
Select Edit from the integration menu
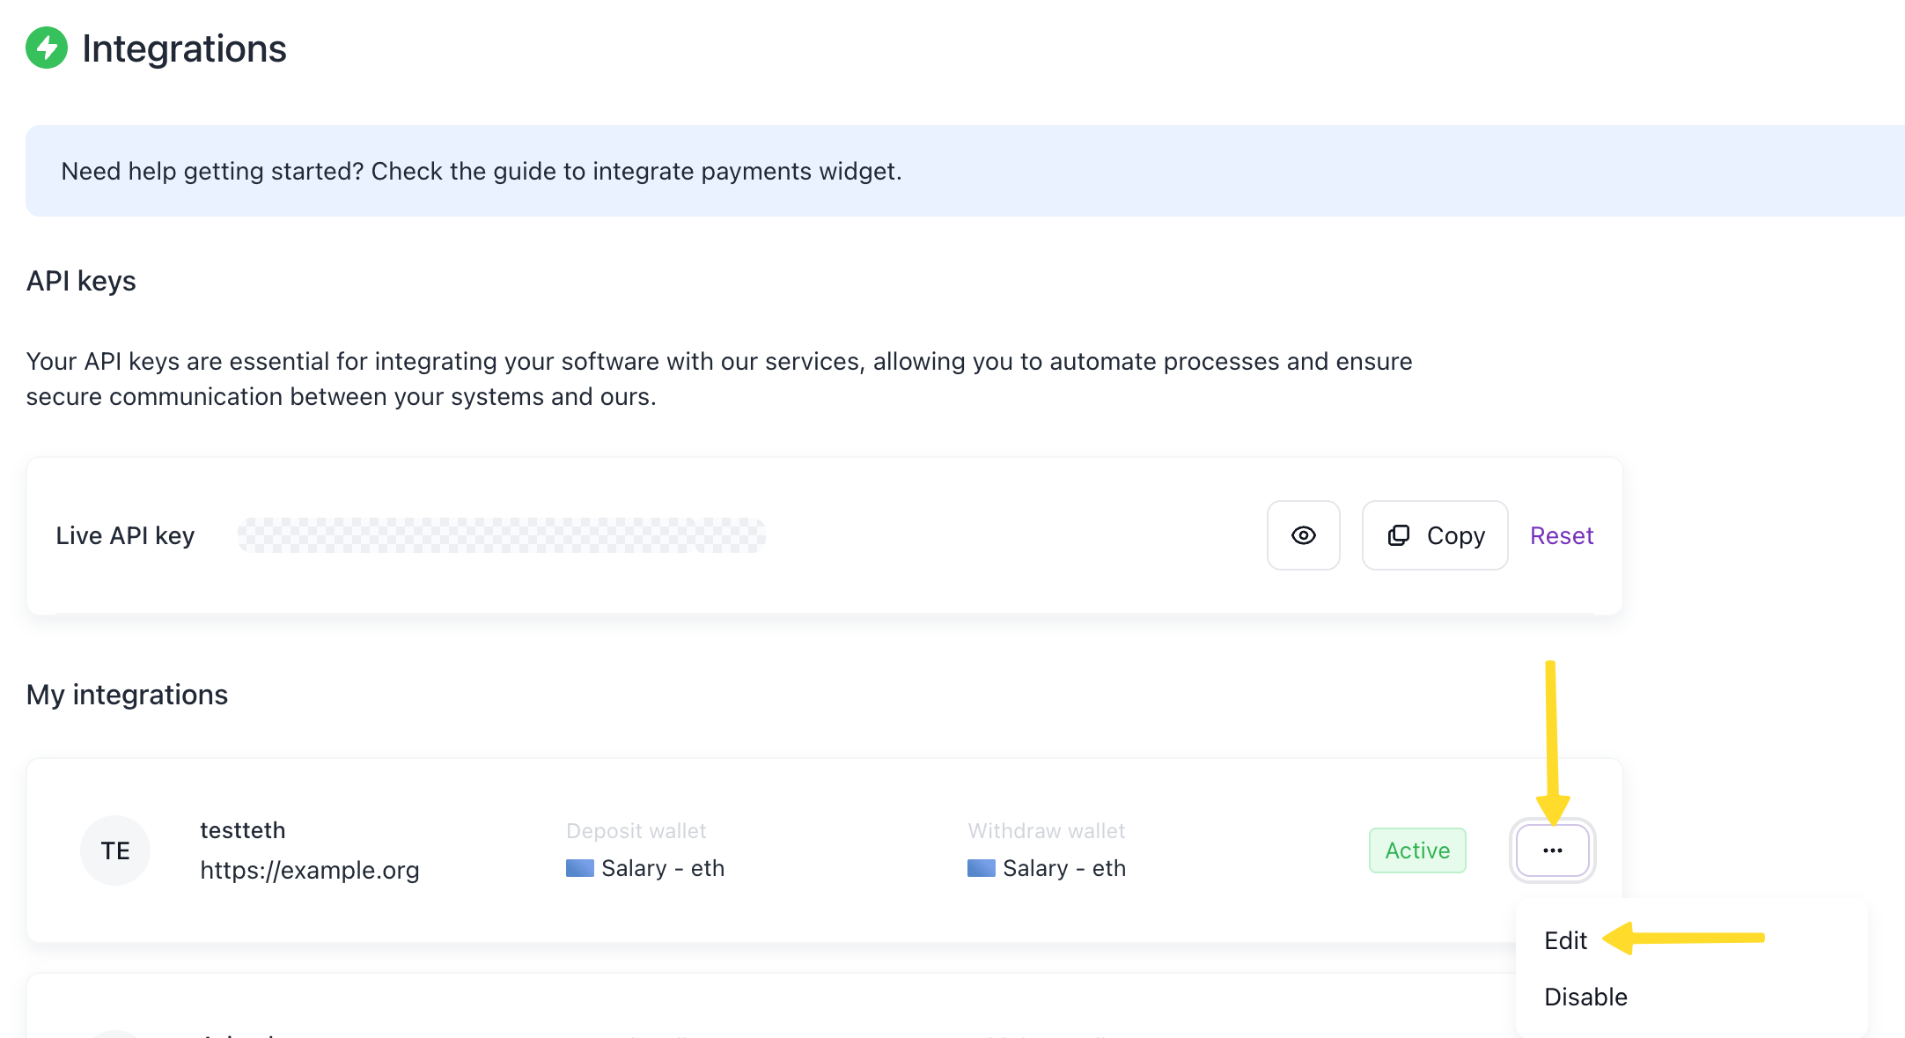click(1565, 940)
